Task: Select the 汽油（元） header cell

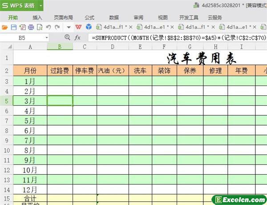Action: 112,70
